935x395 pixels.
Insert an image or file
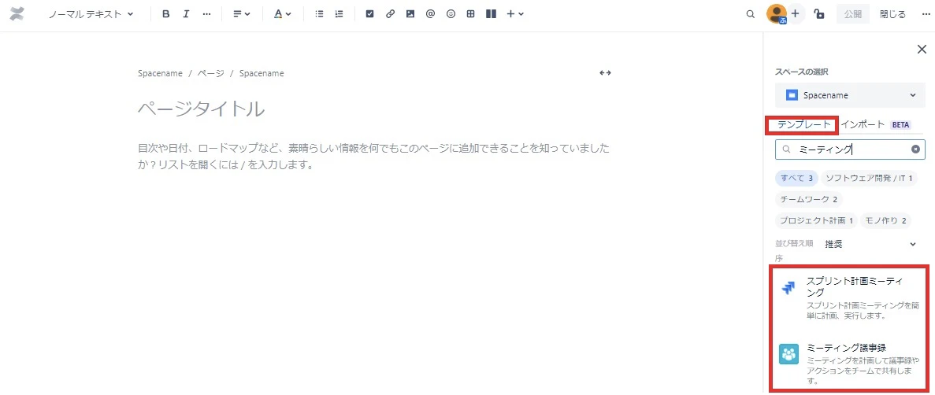pyautogui.click(x=410, y=14)
